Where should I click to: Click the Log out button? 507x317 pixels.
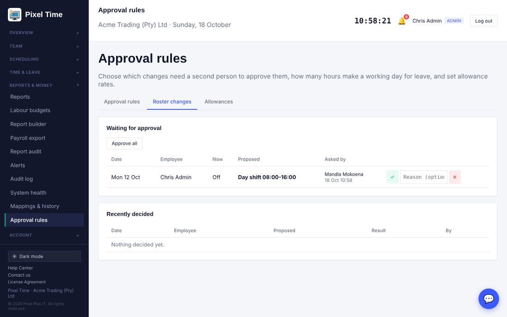coord(483,21)
